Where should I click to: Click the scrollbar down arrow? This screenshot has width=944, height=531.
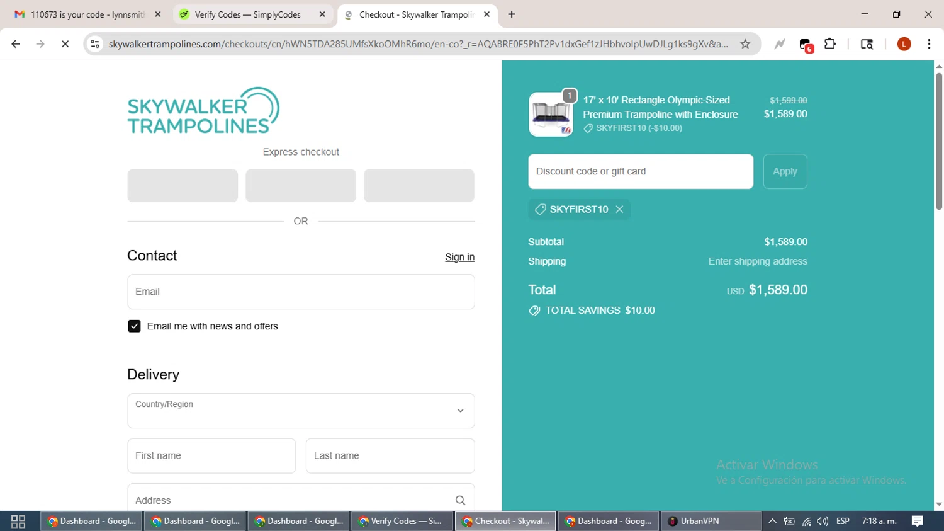coord(939,505)
